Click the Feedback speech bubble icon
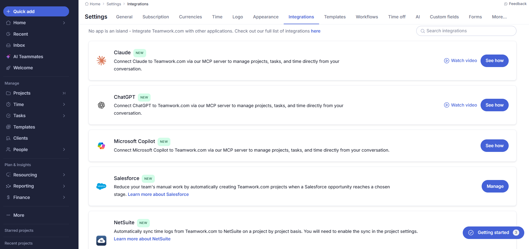This screenshot has height=249, width=529. pos(506,4)
